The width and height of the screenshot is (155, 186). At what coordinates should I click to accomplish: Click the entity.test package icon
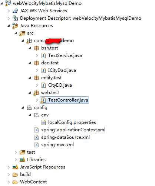coord(36,78)
